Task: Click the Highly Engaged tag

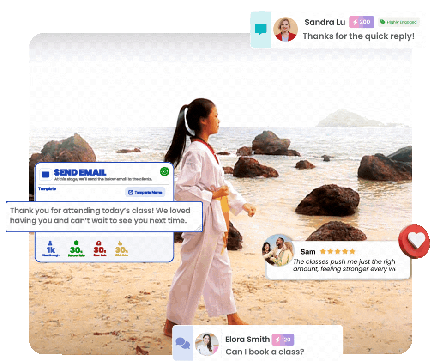Action: [x=398, y=22]
